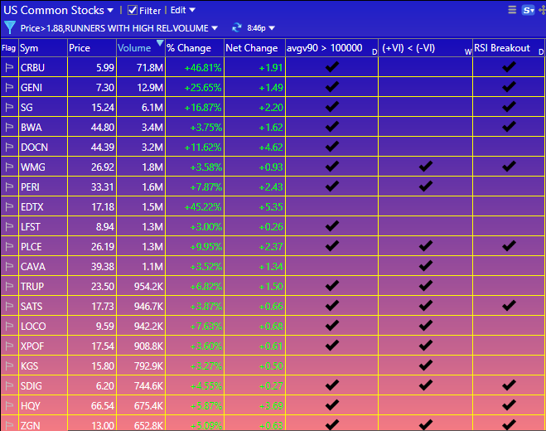Flag the WMG stock

9,167
